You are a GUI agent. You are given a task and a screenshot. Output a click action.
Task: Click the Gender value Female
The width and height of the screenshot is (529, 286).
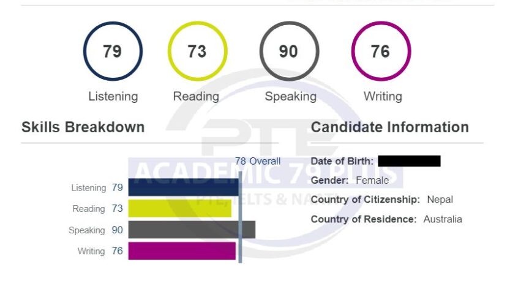pyautogui.click(x=372, y=181)
